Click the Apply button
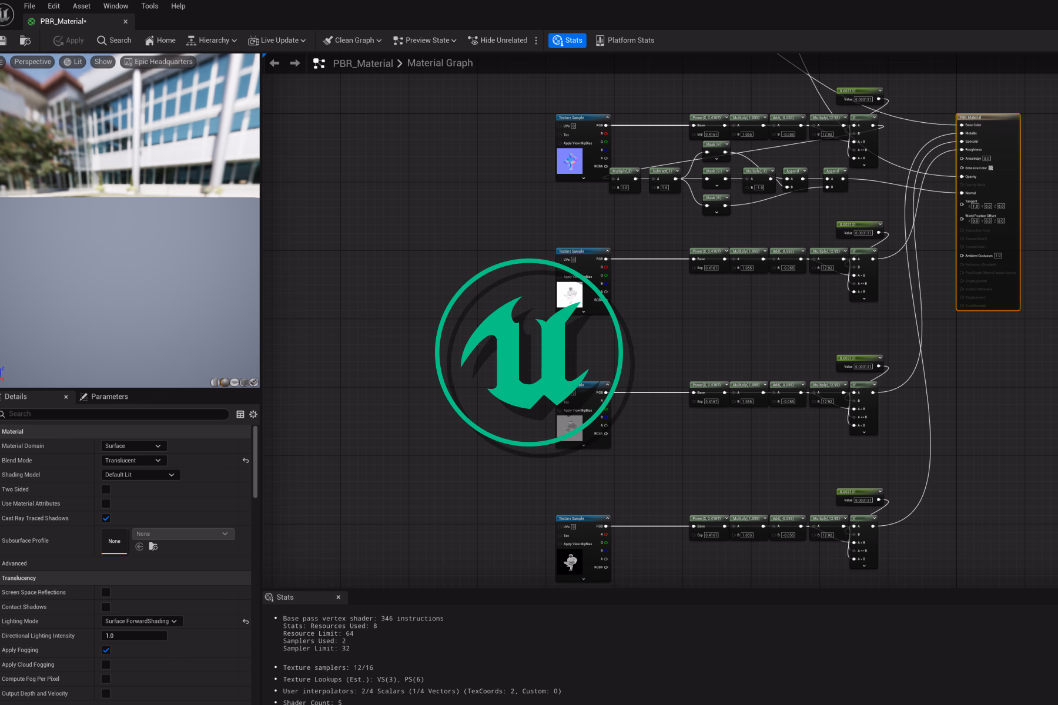Screen dimensions: 1058x705 coord(68,40)
